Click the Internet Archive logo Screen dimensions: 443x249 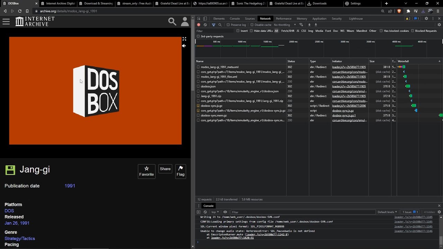35,21
